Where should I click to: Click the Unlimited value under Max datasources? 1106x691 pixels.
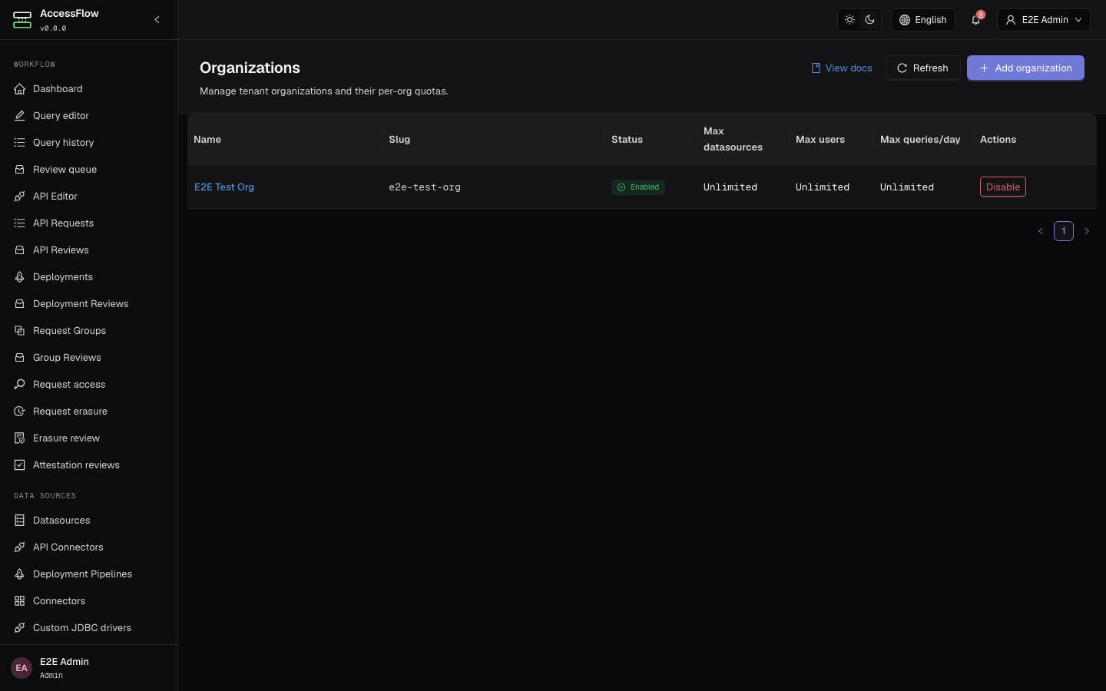click(x=730, y=187)
